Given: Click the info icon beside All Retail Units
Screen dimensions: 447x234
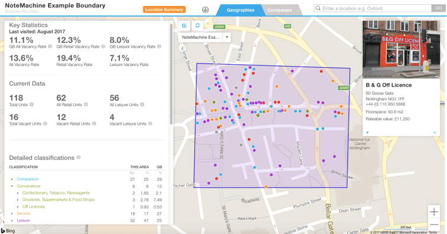Looking at the screenshot, I should 86,105.
